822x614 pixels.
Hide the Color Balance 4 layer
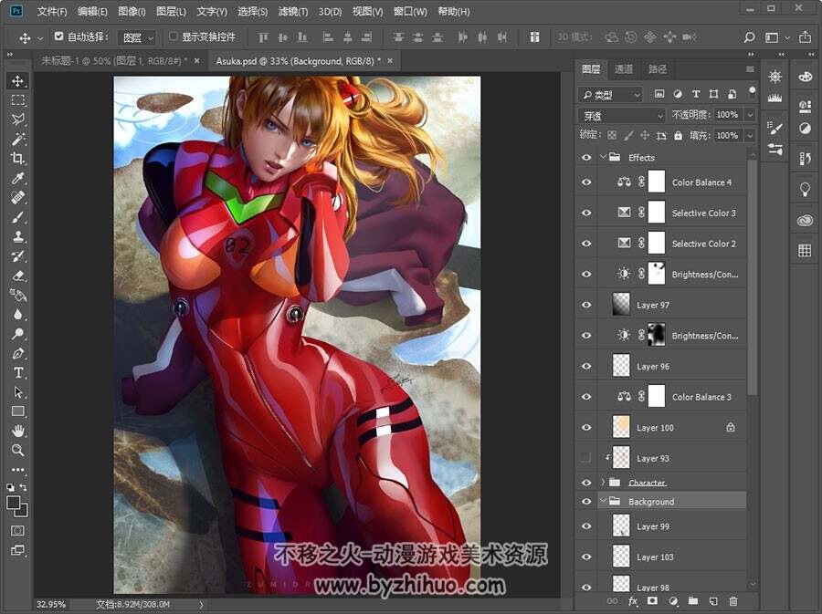point(586,182)
